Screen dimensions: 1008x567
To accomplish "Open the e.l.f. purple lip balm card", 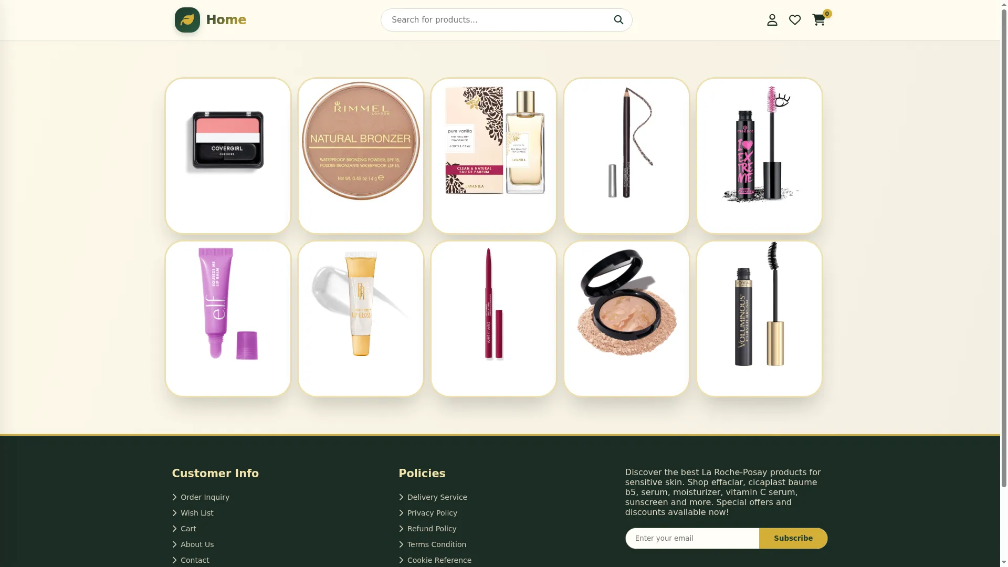I will 228,319.
